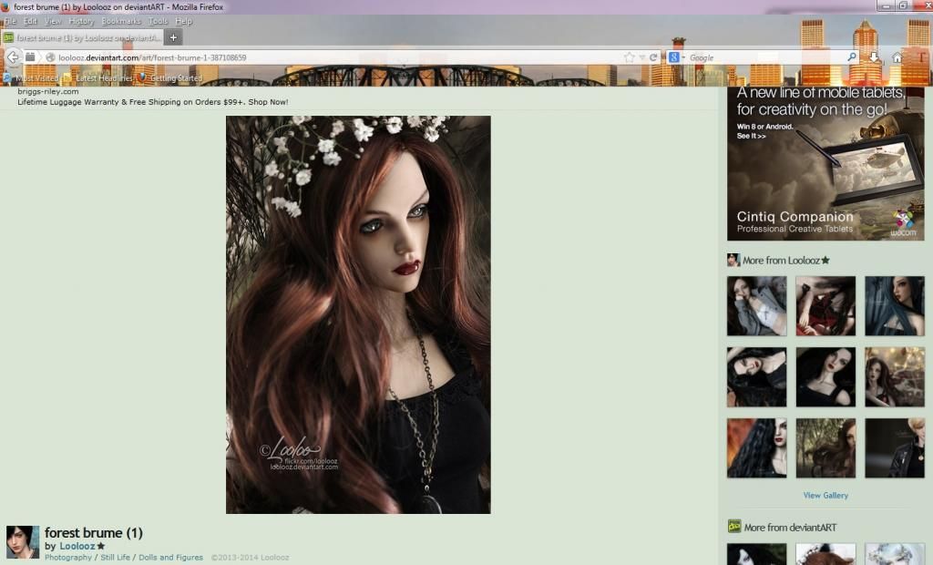Reload the page with the refresh icon

[653, 57]
